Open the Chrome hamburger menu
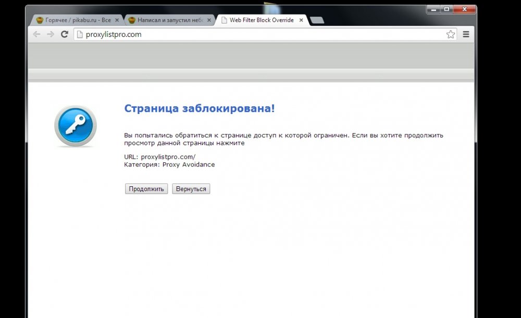Image resolution: width=521 pixels, height=318 pixels. 466,34
